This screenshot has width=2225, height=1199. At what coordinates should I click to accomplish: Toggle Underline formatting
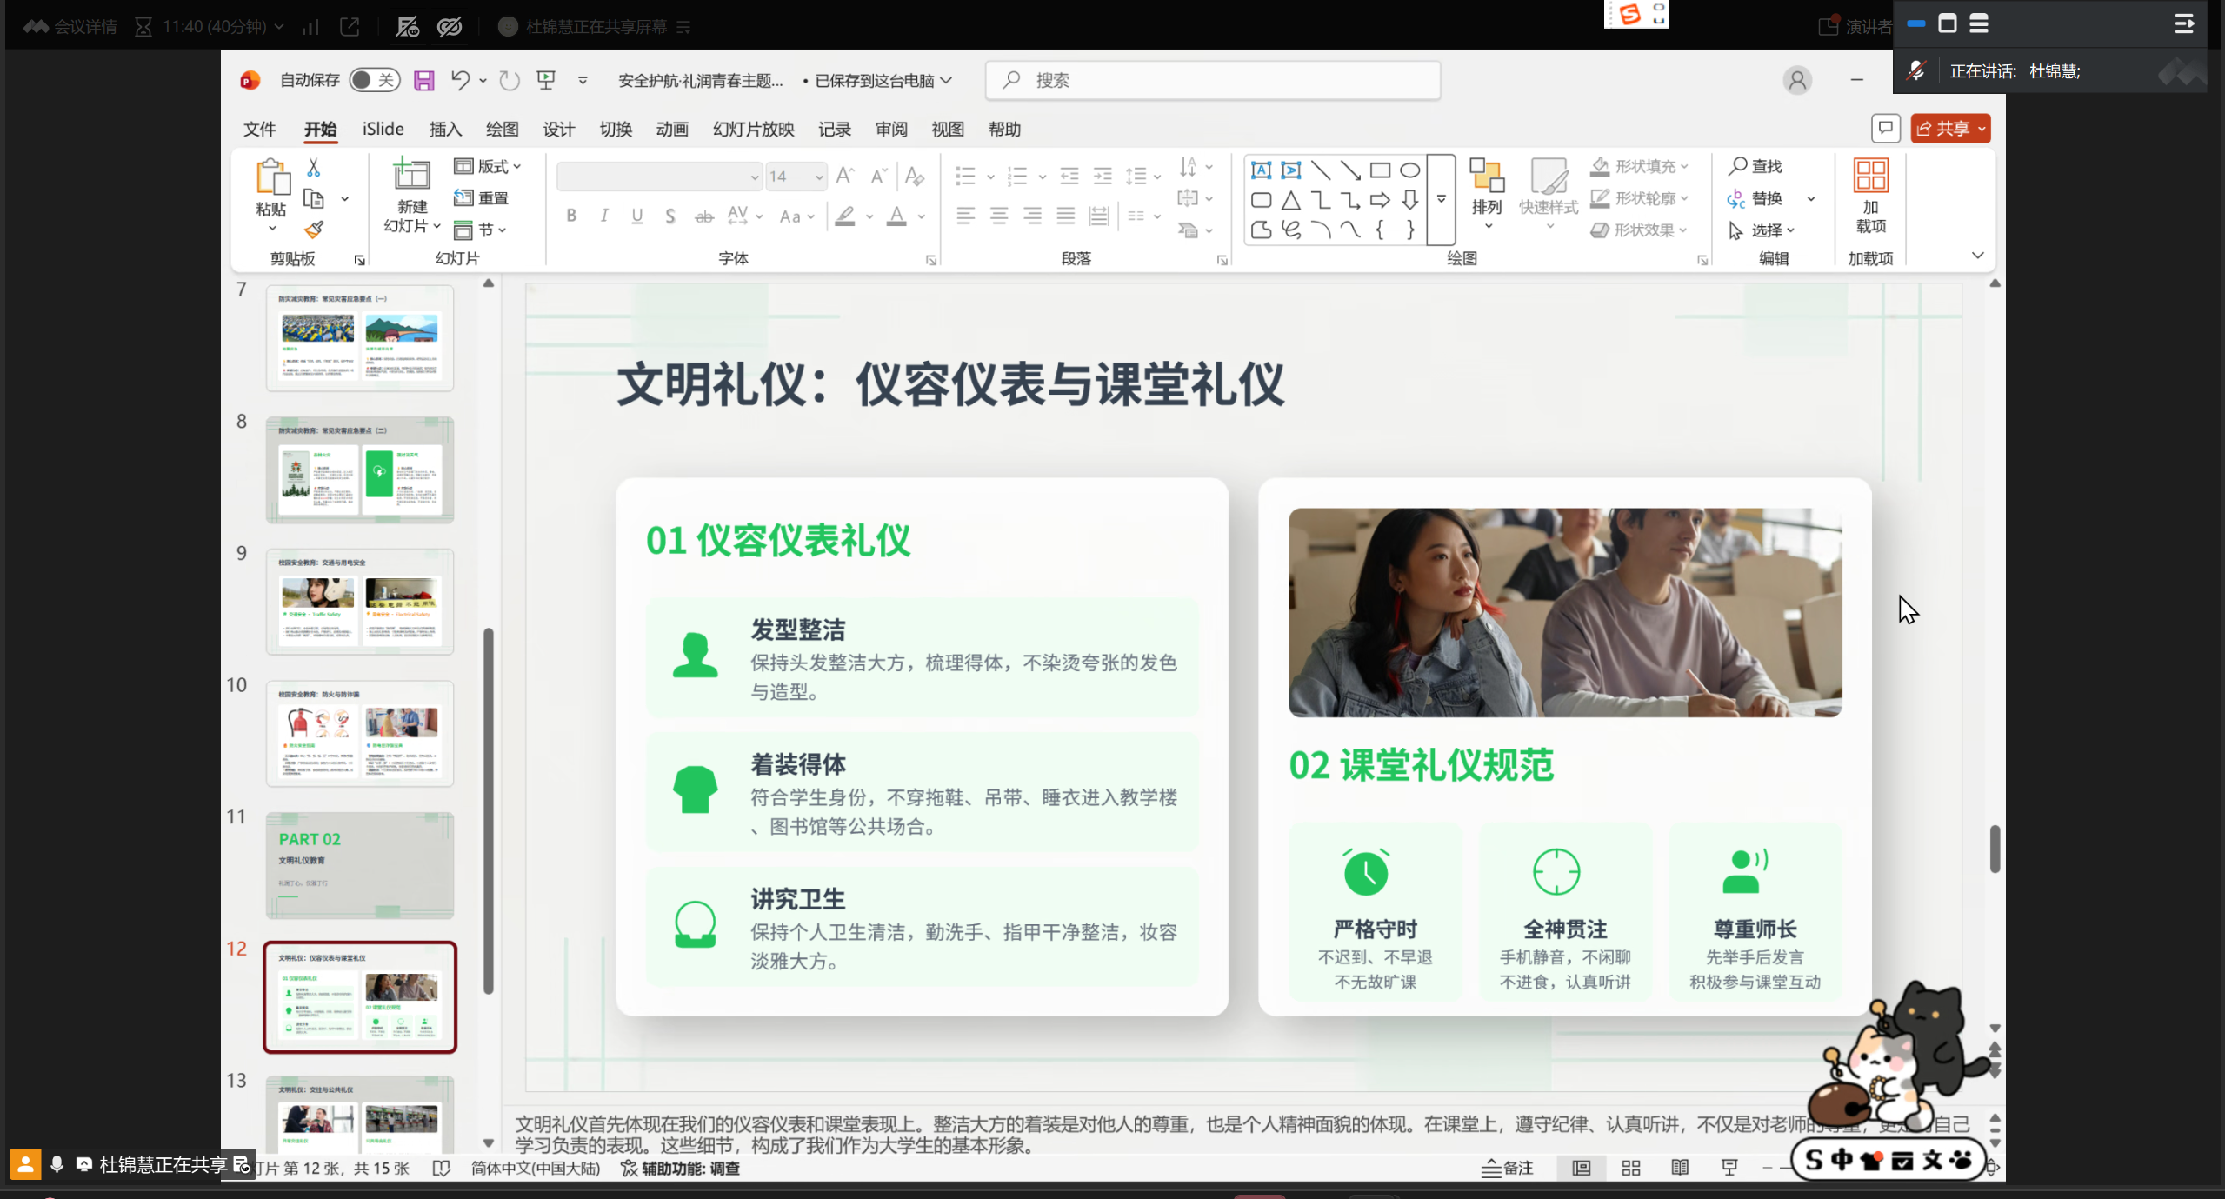[x=637, y=216]
